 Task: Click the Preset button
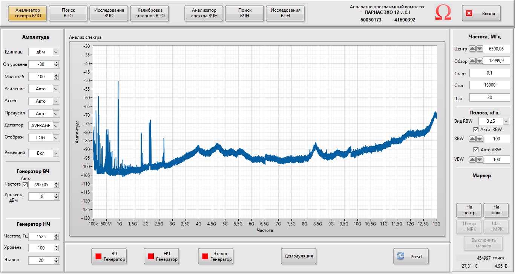tap(411, 256)
